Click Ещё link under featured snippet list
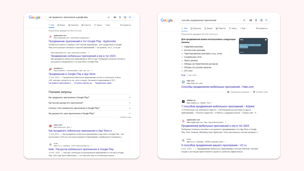Screen dimensions: 304x171 click(x=183, y=75)
